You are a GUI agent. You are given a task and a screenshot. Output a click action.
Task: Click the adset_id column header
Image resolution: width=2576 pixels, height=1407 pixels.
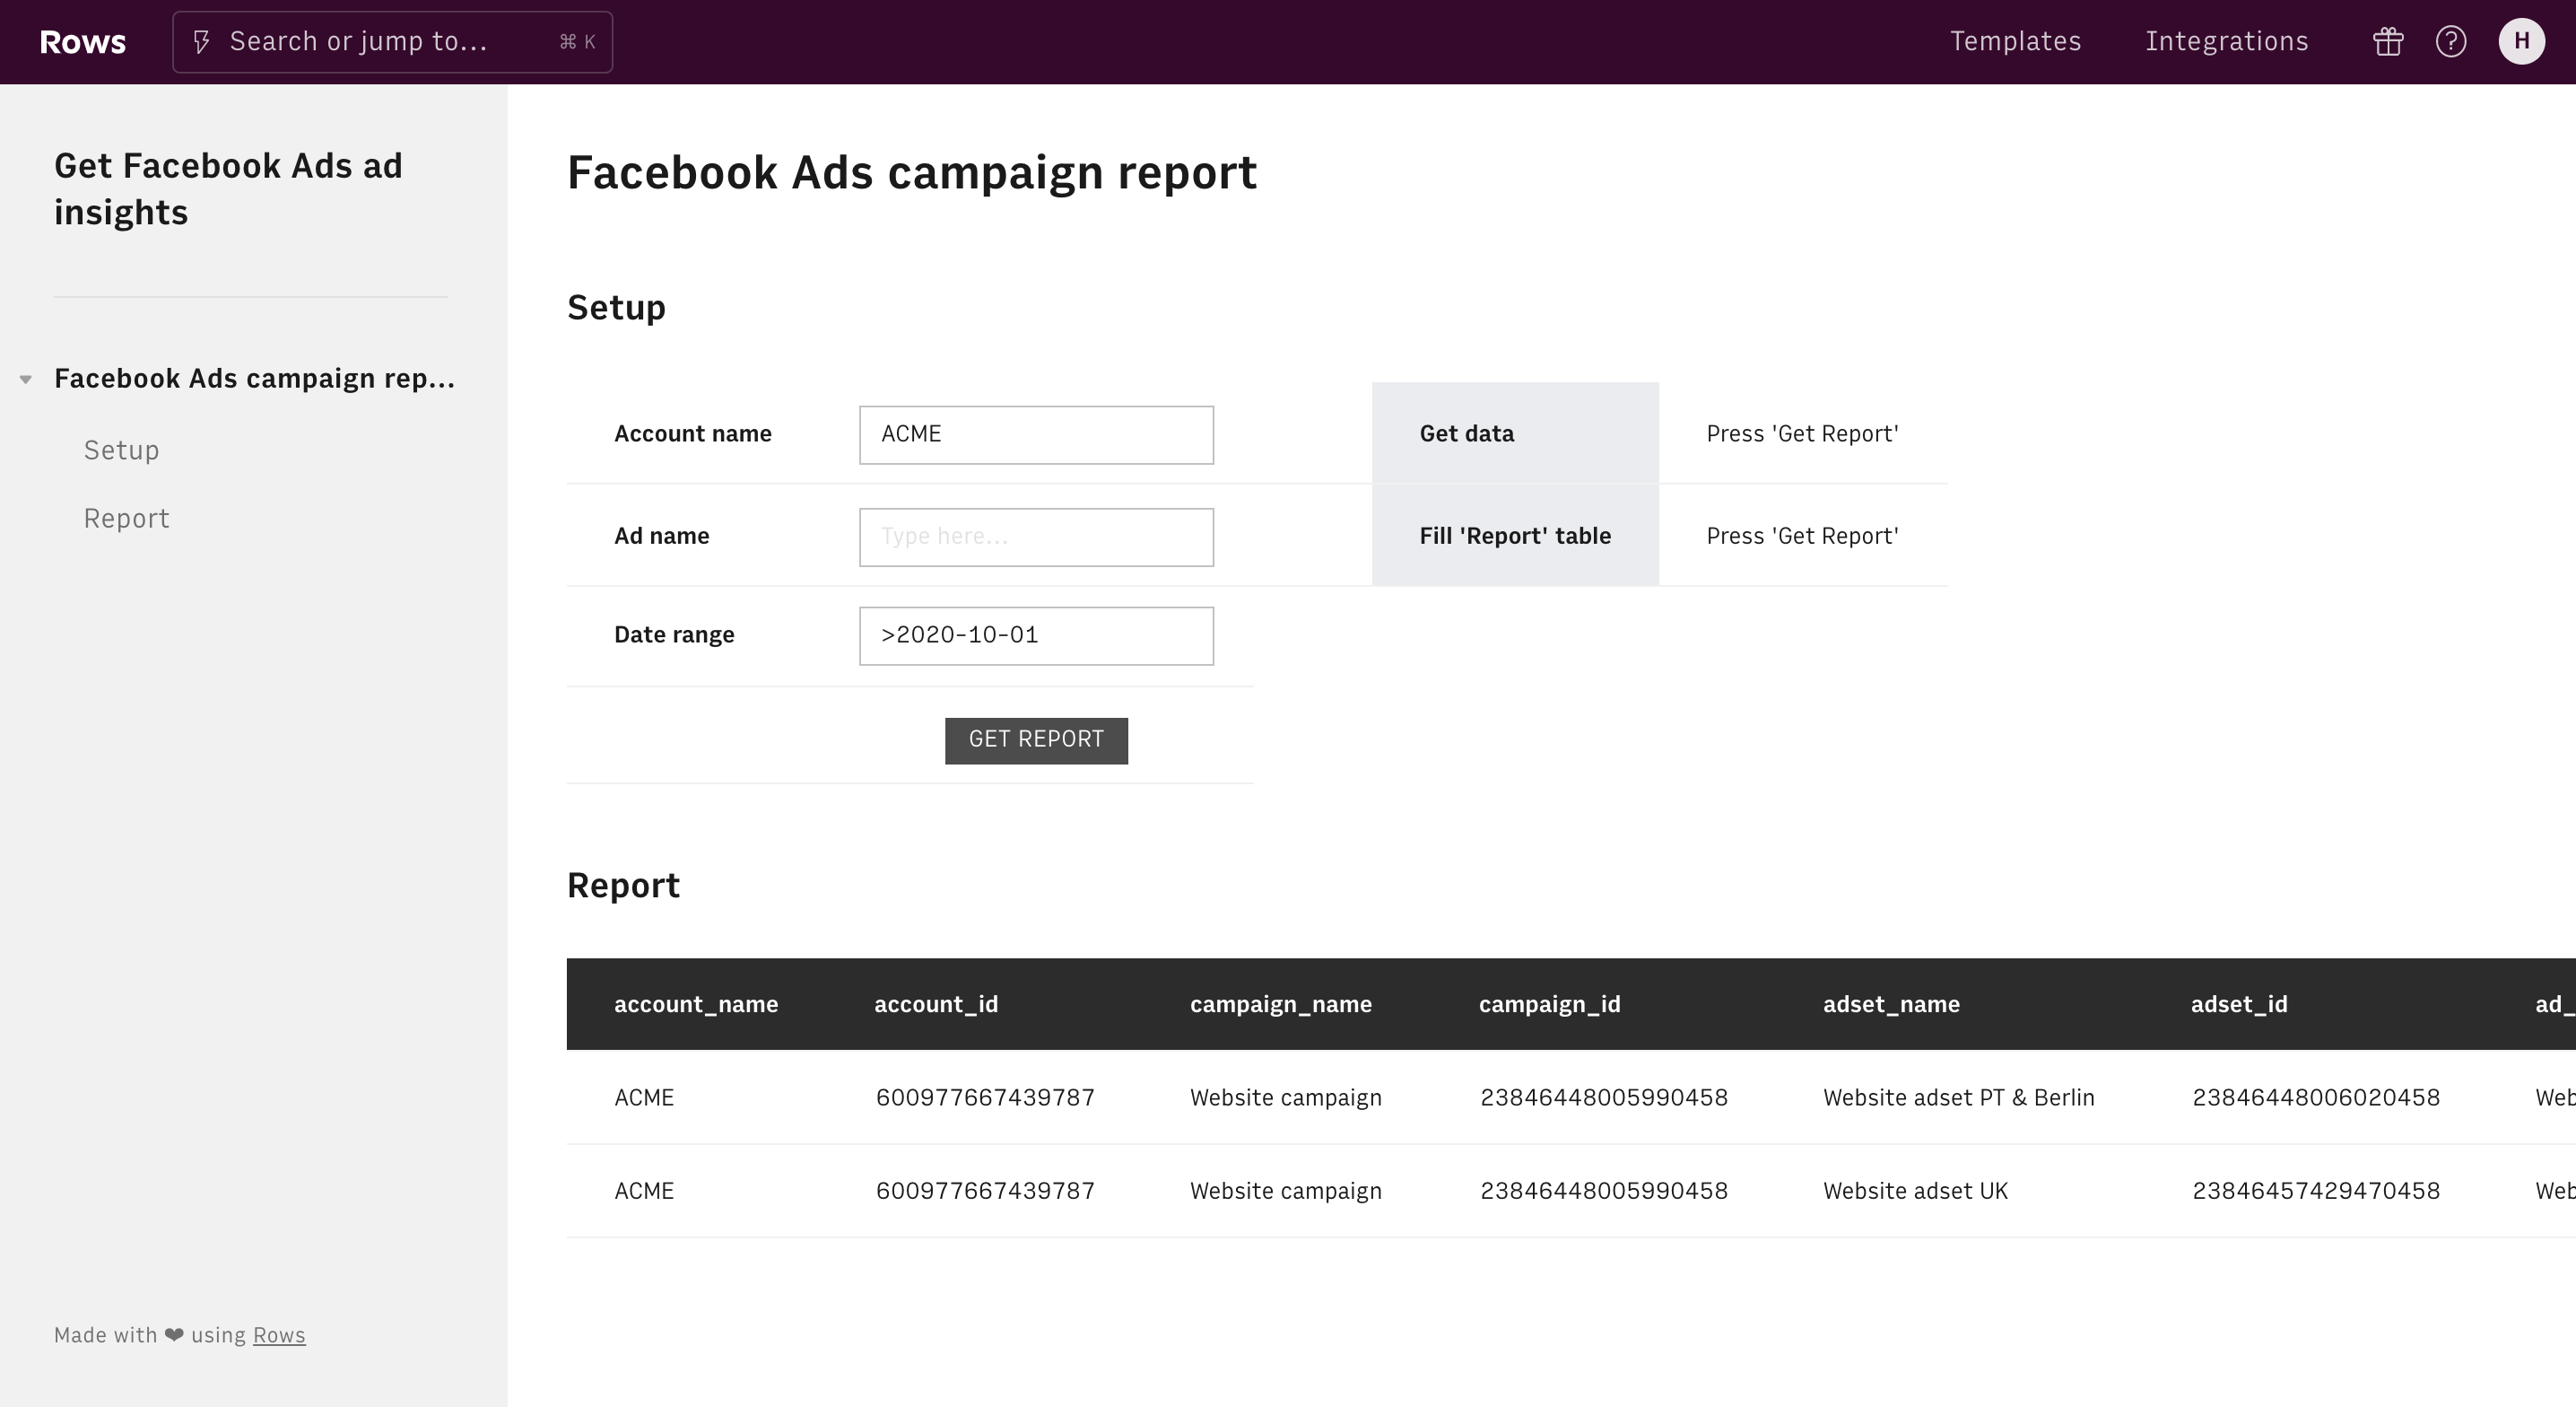2239,1005
